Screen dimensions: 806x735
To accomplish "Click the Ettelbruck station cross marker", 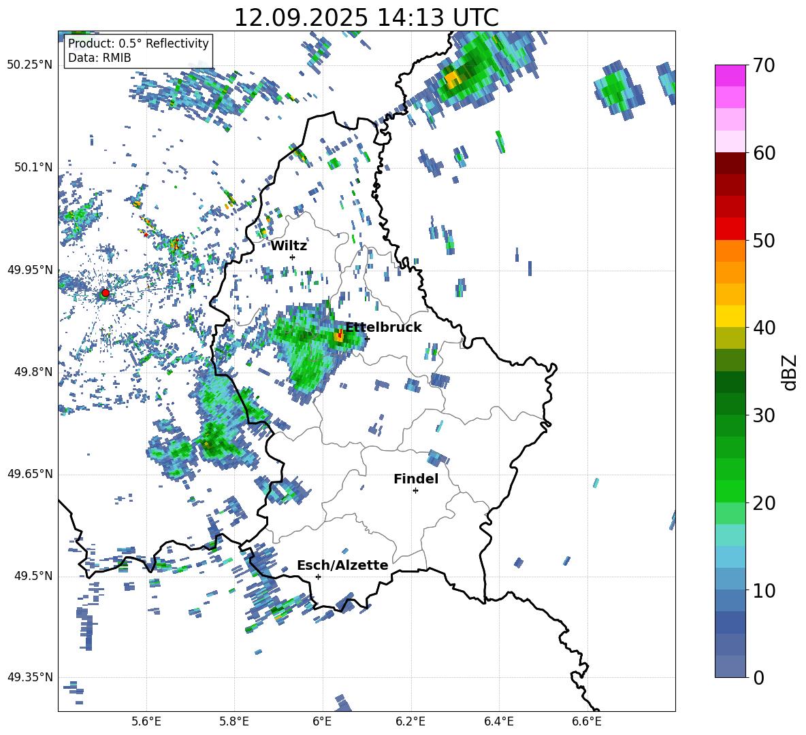I will point(367,339).
